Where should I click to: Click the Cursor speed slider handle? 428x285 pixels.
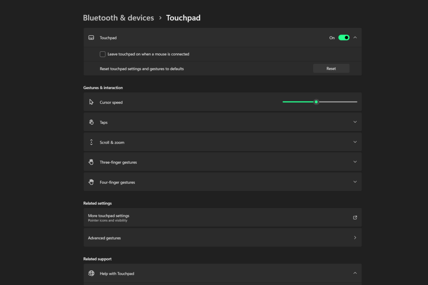pos(316,102)
